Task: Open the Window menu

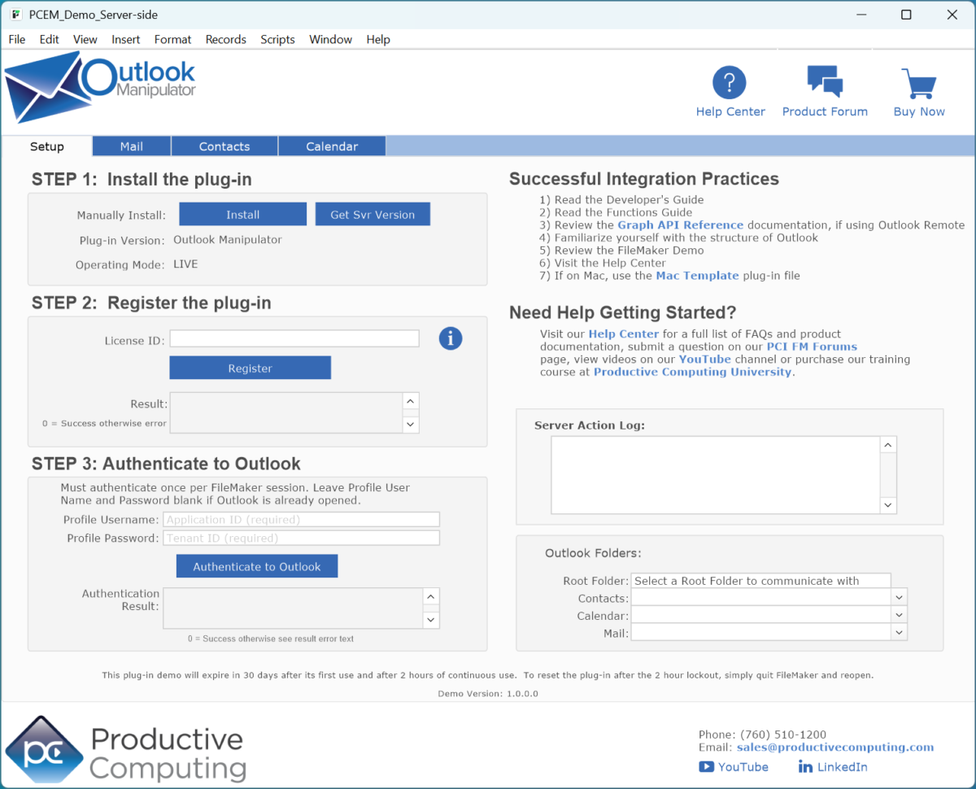Action: point(331,39)
